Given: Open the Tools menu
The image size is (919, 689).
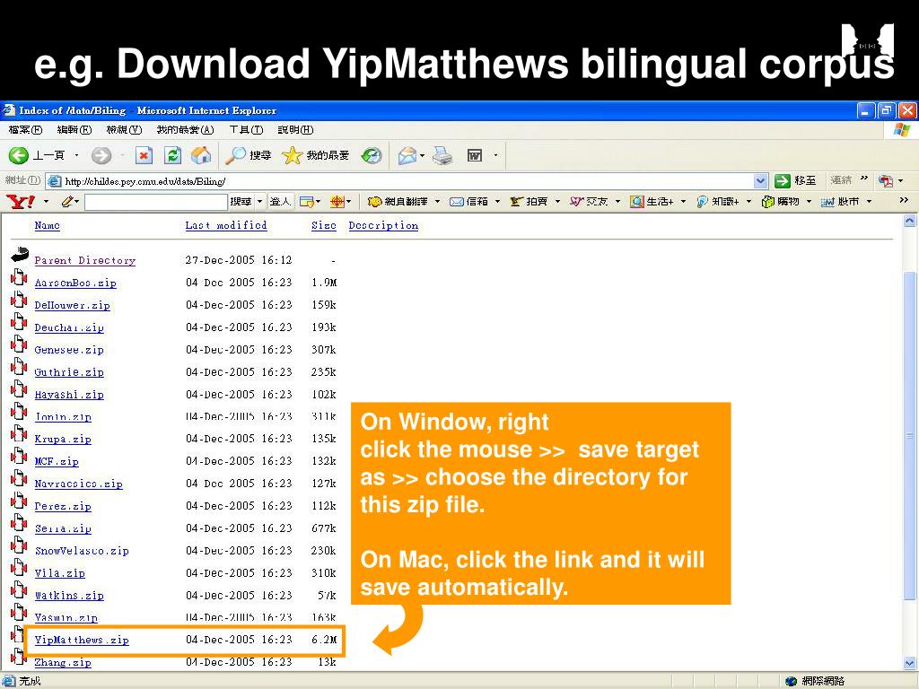Looking at the screenshot, I should [x=246, y=129].
